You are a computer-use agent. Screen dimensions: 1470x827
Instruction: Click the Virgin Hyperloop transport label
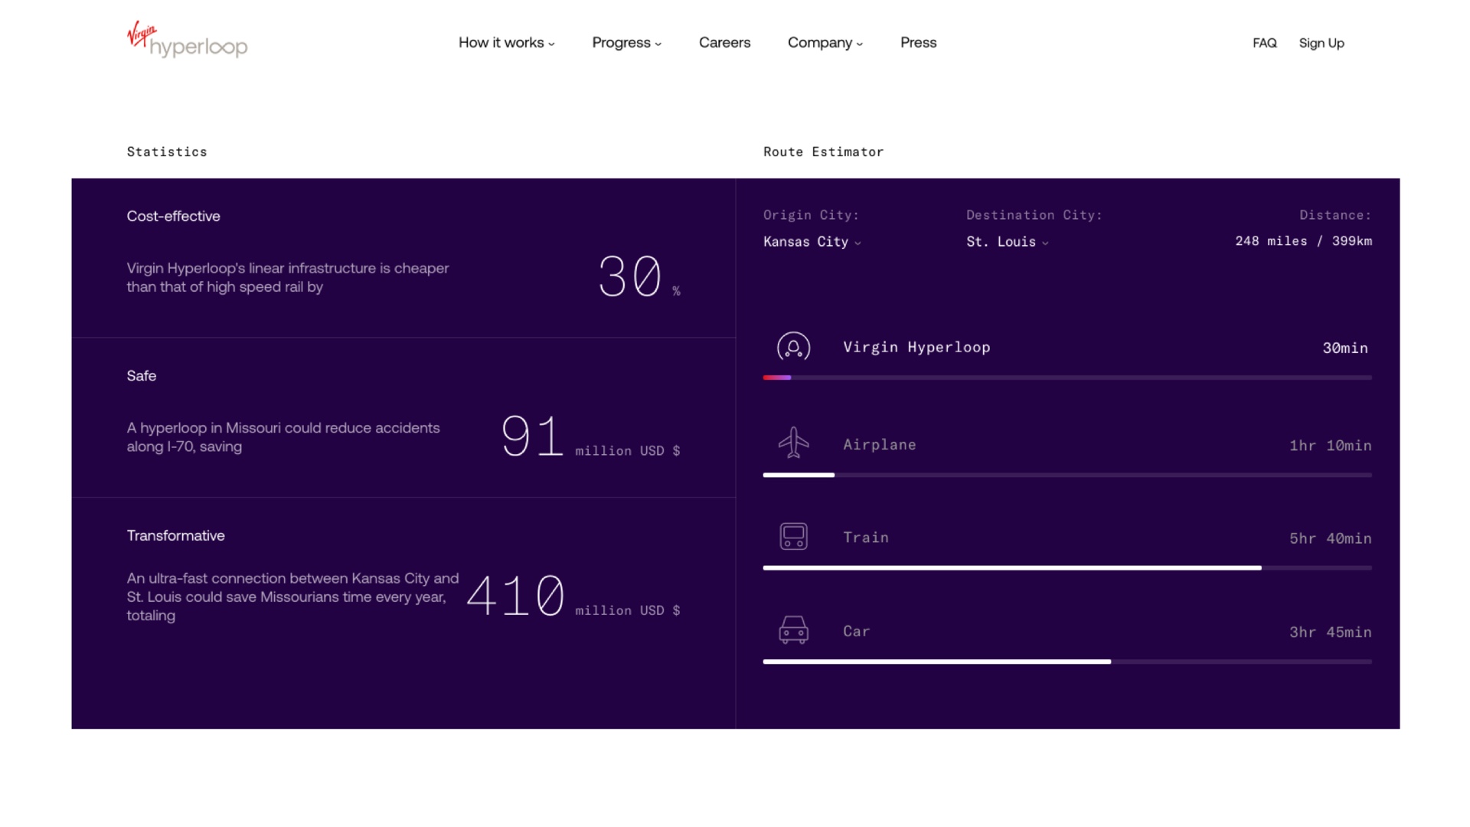point(916,348)
